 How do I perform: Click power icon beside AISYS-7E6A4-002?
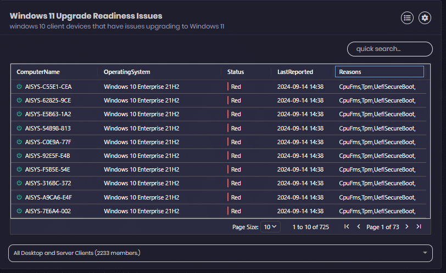(19, 211)
